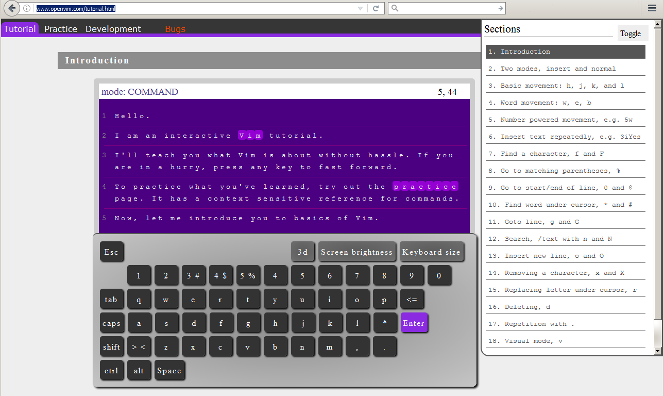Image resolution: width=664 pixels, height=396 pixels.
Task: Tap the comma key
Action: pos(357,346)
